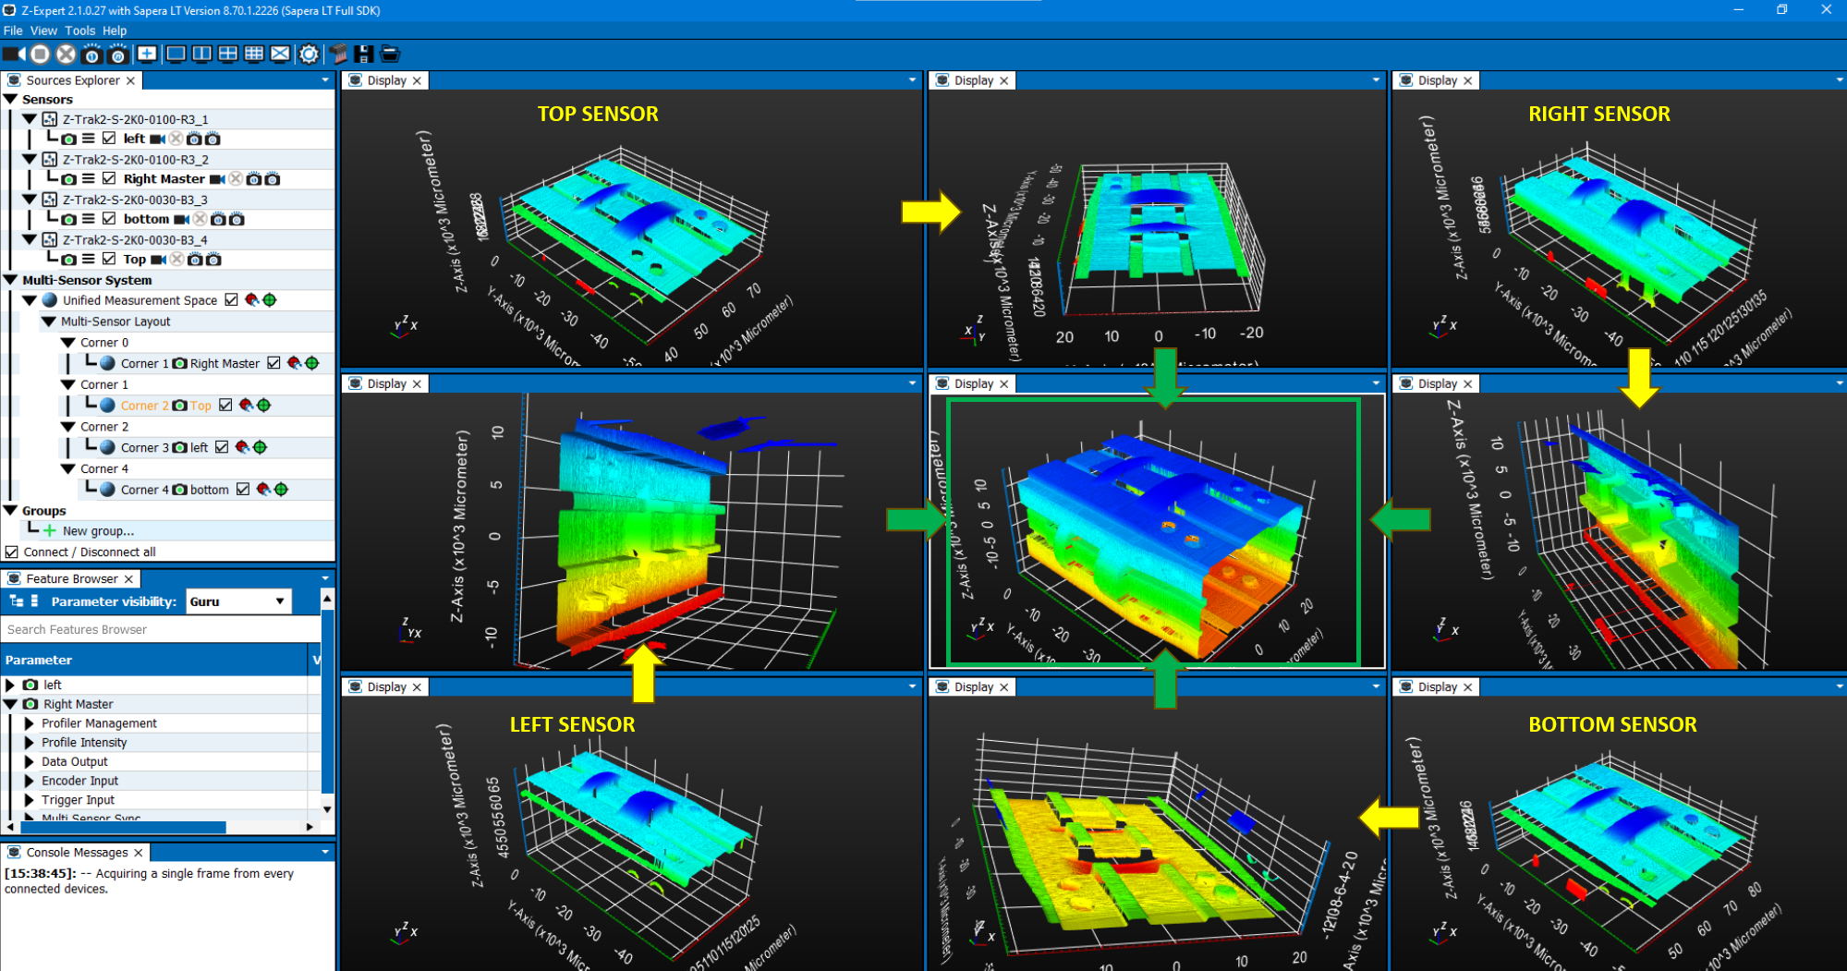Screen dimensions: 1847x971
Task: Open the Tools menu
Action: [x=80, y=30]
